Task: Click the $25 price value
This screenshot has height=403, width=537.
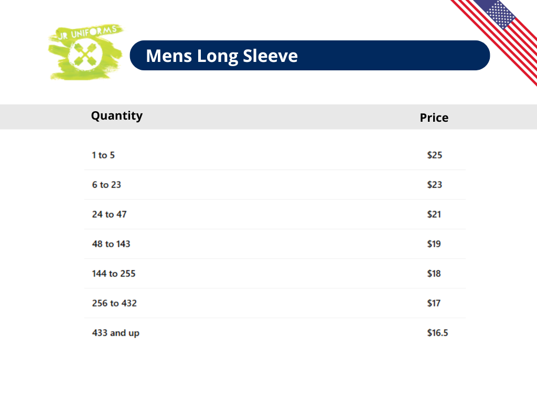Action: click(x=435, y=155)
